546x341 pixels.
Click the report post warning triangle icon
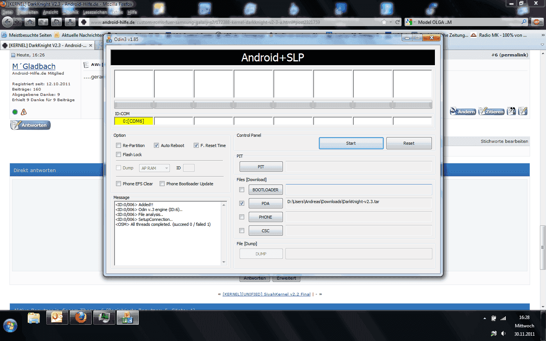coord(24,112)
